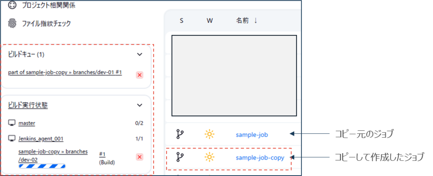The height and width of the screenshot is (176, 433).
Task: Click the fingerprint check icon
Action: [12, 23]
